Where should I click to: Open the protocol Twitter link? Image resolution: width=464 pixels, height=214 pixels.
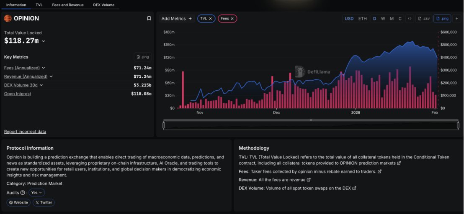click(44, 202)
